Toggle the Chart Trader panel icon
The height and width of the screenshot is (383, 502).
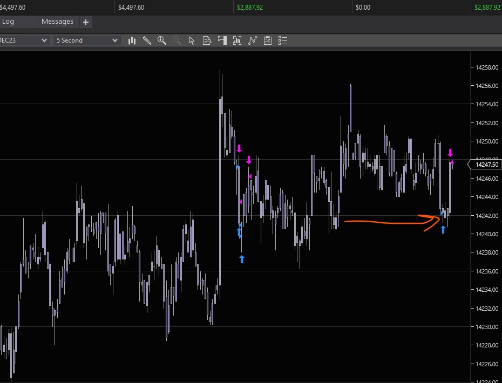222,40
